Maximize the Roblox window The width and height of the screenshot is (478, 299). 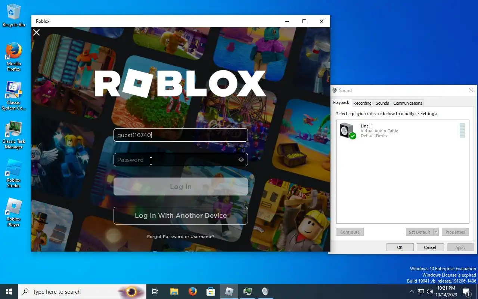(304, 21)
